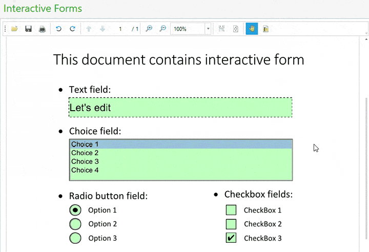This screenshot has width=369, height=252.
Task: Select Choice 4 in the list
Action: [x=181, y=170]
